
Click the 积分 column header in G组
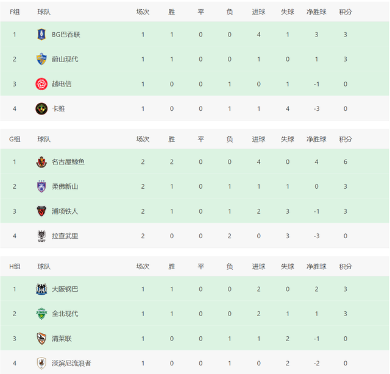[346, 139]
